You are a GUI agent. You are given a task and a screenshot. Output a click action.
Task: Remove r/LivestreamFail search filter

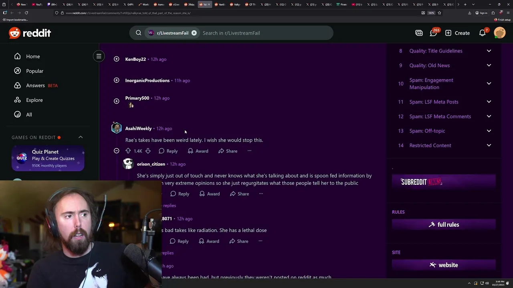(x=194, y=33)
